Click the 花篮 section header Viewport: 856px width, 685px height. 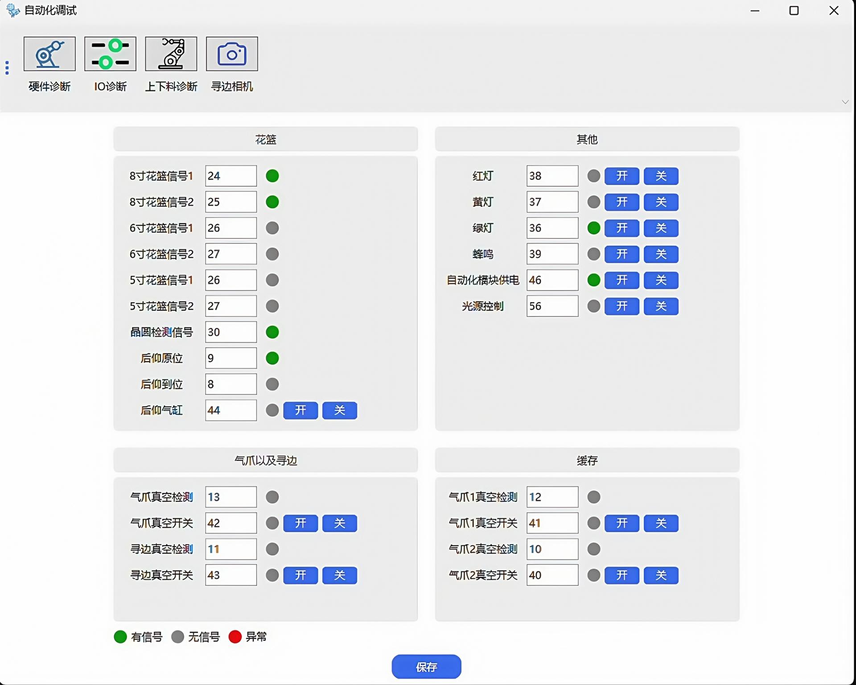pos(265,140)
